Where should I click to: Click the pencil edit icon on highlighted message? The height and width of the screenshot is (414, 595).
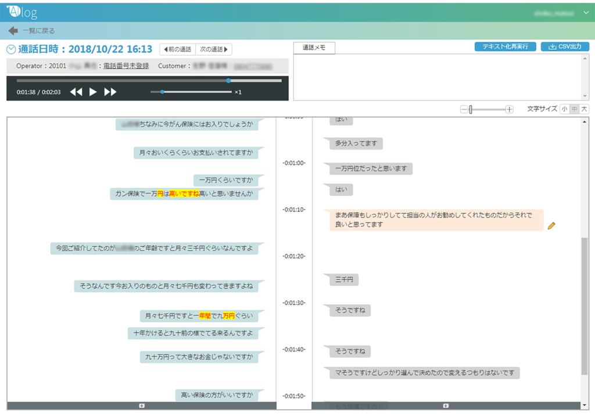pyautogui.click(x=551, y=225)
